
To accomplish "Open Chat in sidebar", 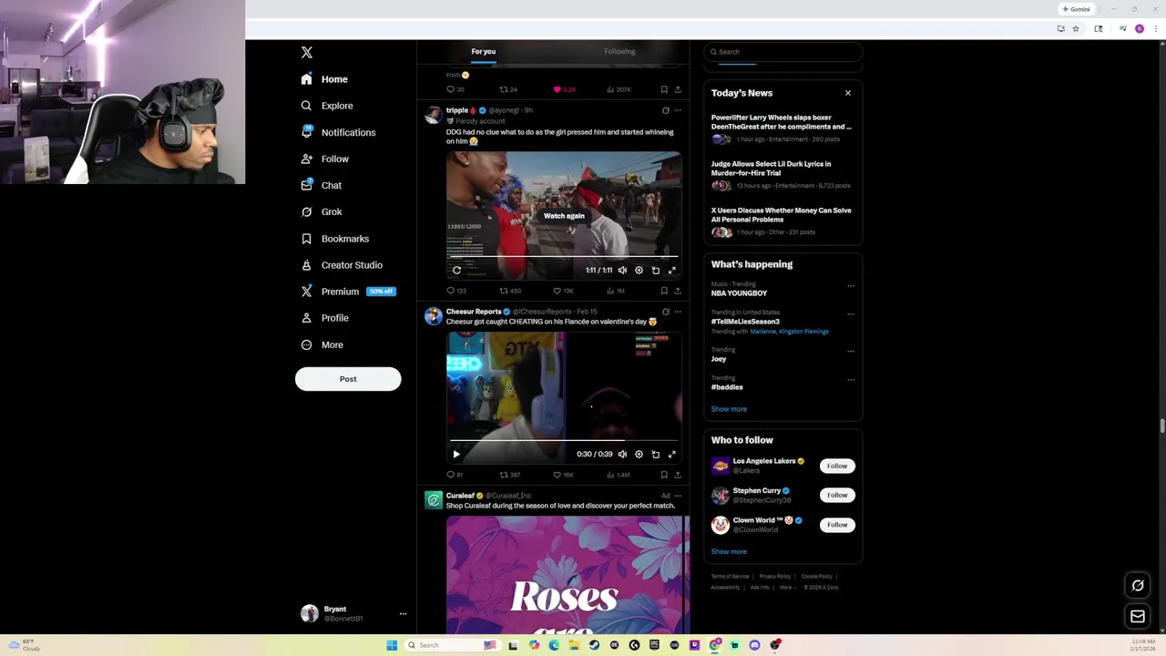I will click(321, 185).
